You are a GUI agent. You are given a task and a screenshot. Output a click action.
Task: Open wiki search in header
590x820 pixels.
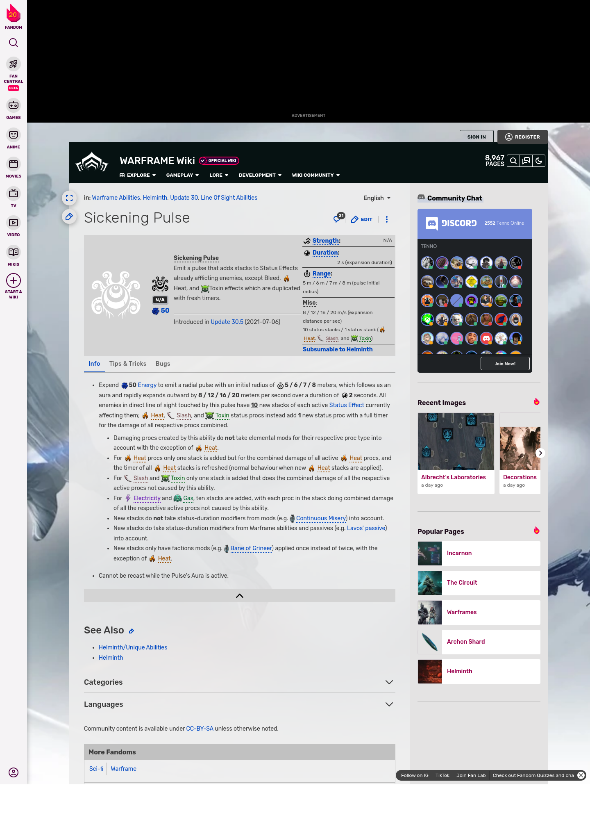(513, 161)
